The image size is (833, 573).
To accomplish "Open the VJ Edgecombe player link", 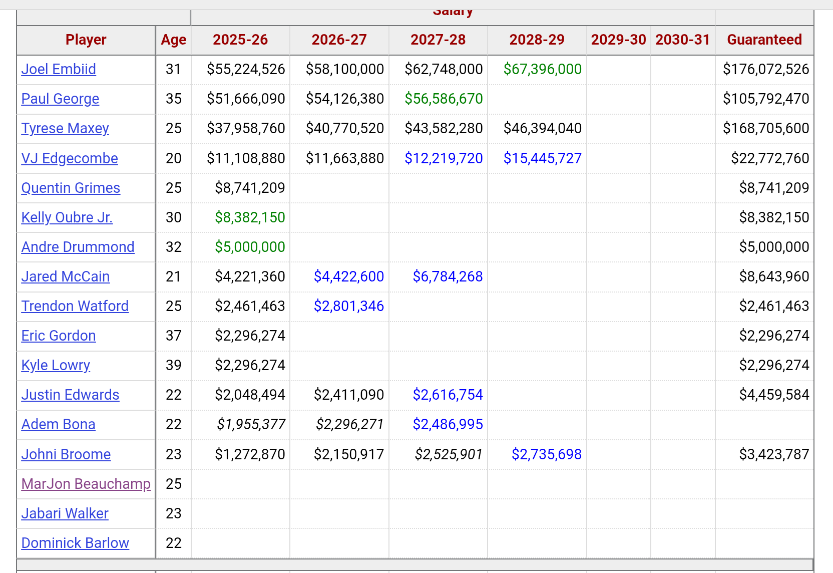I will tap(70, 158).
